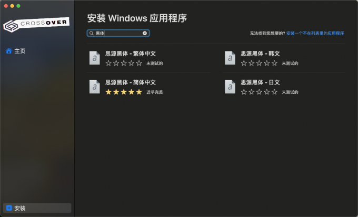Click the file icon of 思源黑体 - 日文

[x=230, y=87]
